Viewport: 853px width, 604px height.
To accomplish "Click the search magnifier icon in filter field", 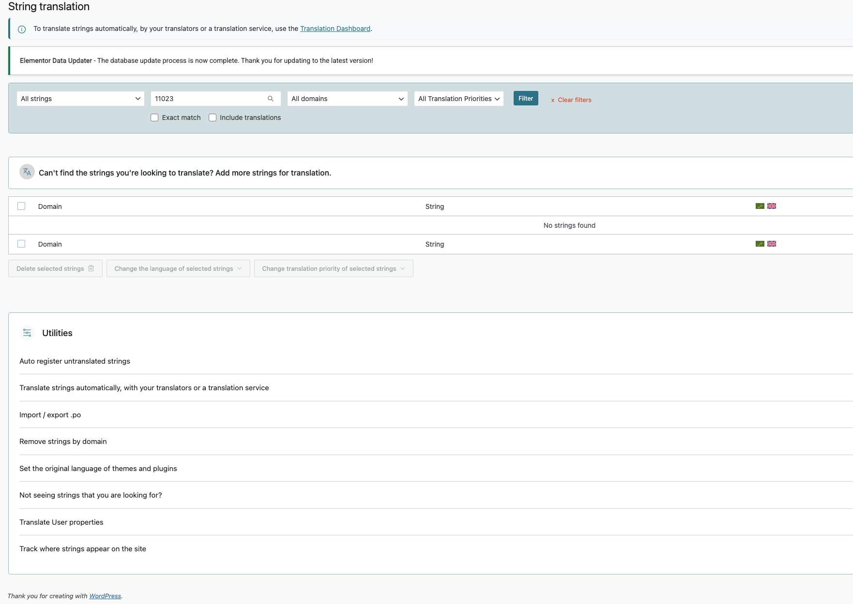I will (x=271, y=99).
